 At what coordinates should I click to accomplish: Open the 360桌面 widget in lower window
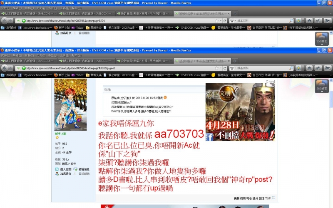coord(322,86)
